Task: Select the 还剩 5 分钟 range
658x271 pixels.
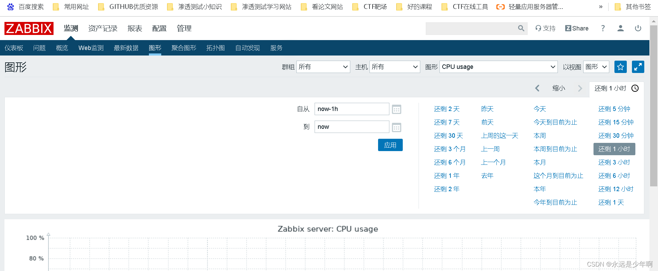Action: click(x=614, y=109)
